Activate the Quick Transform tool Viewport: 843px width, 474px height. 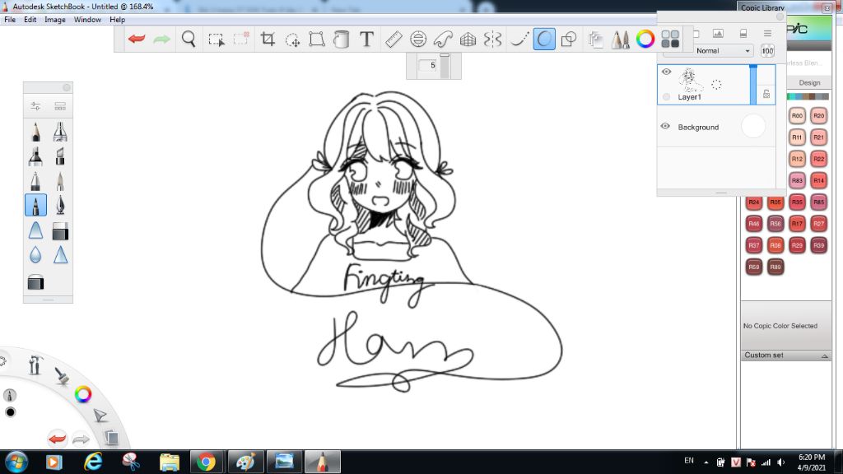click(292, 39)
